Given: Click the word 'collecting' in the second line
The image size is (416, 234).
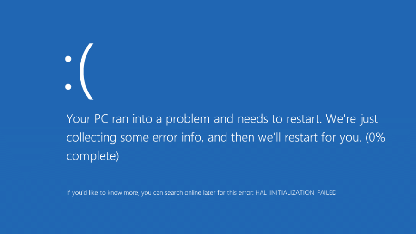Looking at the screenshot, I should coord(91,138).
